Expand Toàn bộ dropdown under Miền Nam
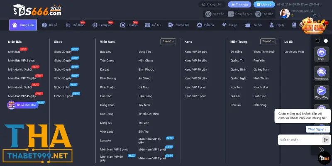The image size is (332, 166). coord(168,41)
